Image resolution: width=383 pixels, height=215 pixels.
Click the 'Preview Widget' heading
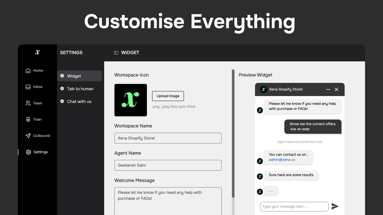pyautogui.click(x=256, y=75)
